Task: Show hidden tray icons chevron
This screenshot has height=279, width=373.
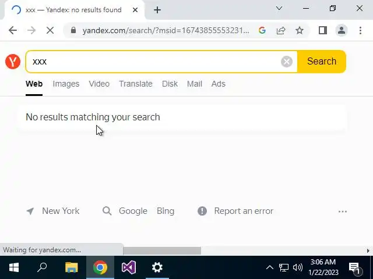Action: pyautogui.click(x=269, y=267)
